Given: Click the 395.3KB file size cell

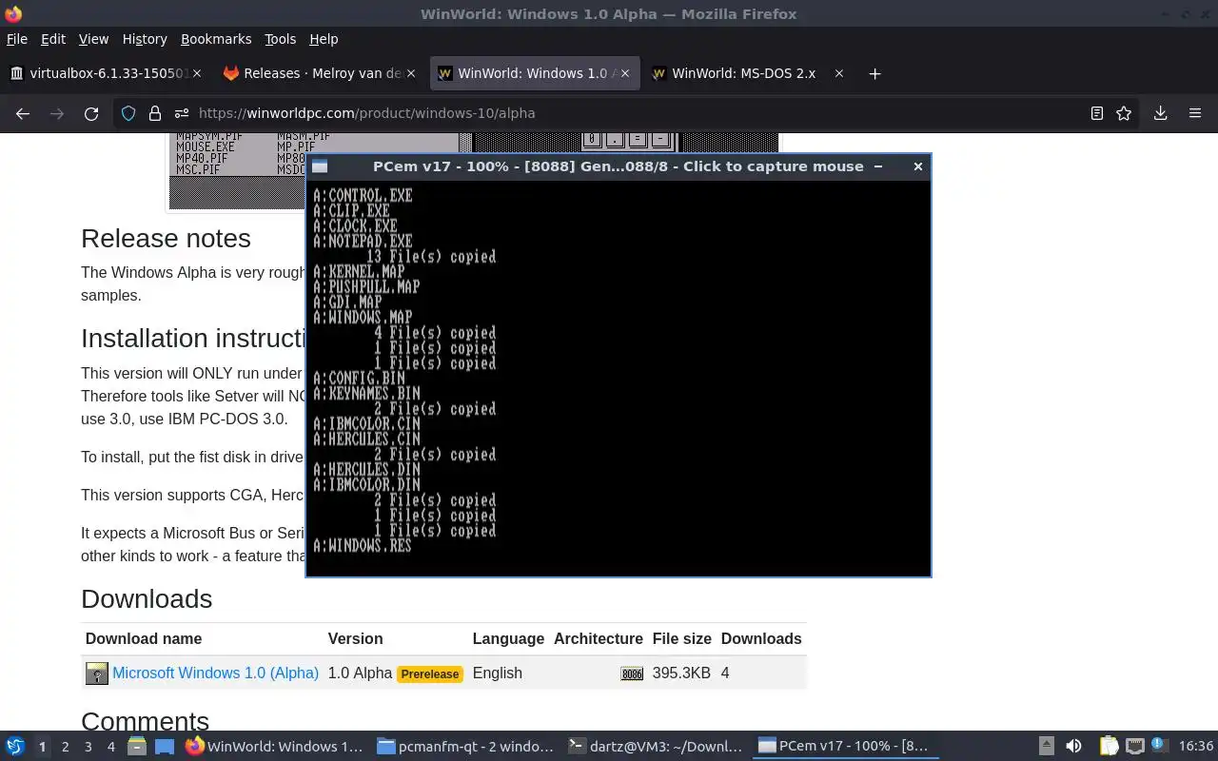Looking at the screenshot, I should tap(681, 673).
